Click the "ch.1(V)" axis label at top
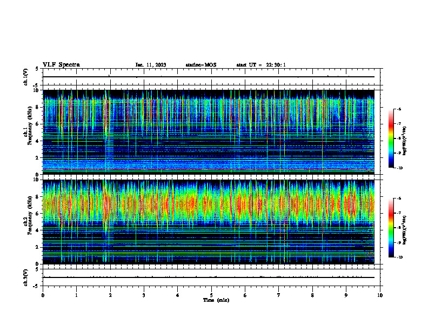This screenshot has height=331, width=428. coord(25,77)
